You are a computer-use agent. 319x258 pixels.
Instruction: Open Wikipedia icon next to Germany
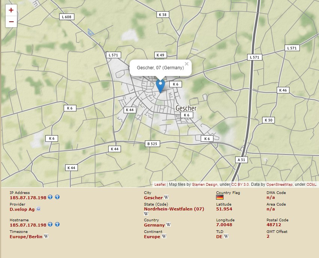(x=168, y=225)
